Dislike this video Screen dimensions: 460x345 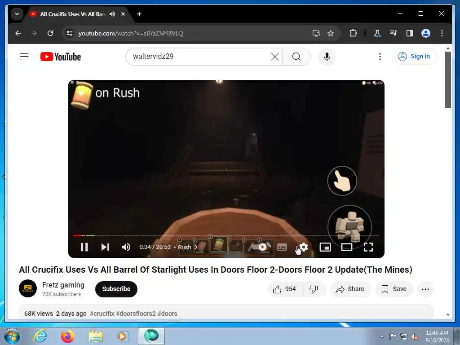[314, 289]
